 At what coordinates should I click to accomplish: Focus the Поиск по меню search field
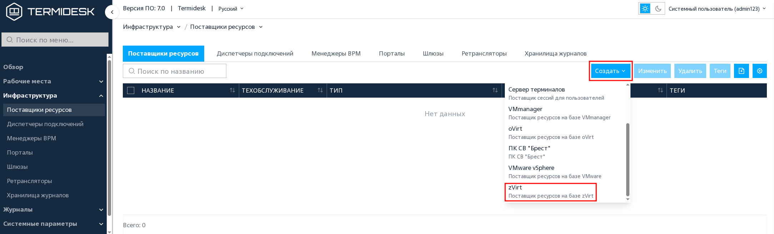coord(55,40)
